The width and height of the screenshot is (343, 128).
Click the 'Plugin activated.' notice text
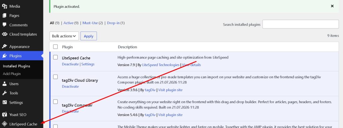pos(67,7)
